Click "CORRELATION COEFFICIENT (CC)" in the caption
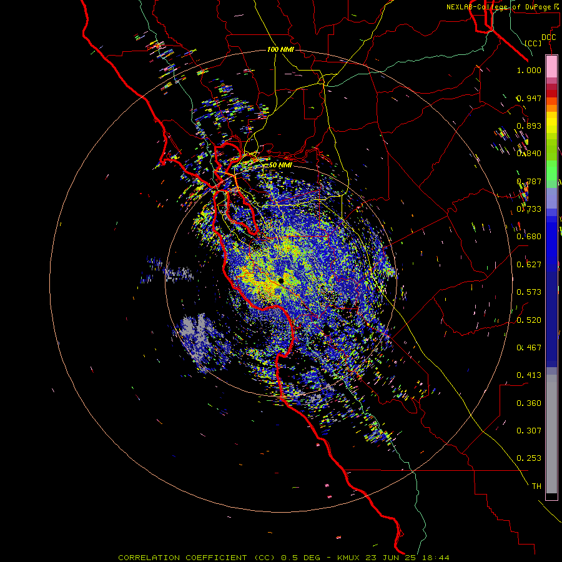Screen dimensions: 562x562 click(x=197, y=558)
